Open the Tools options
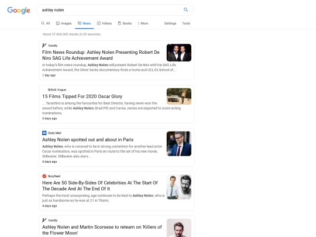 [x=186, y=23]
